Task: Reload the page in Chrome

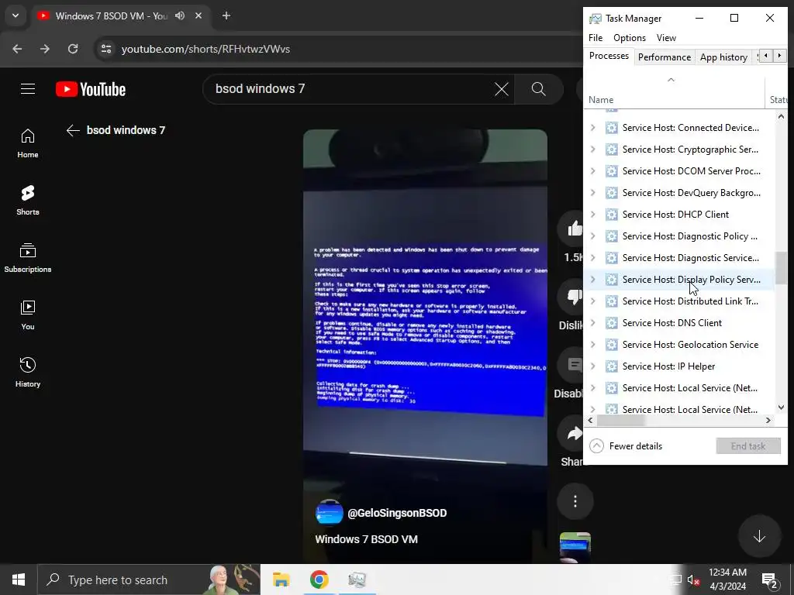Action: click(73, 49)
